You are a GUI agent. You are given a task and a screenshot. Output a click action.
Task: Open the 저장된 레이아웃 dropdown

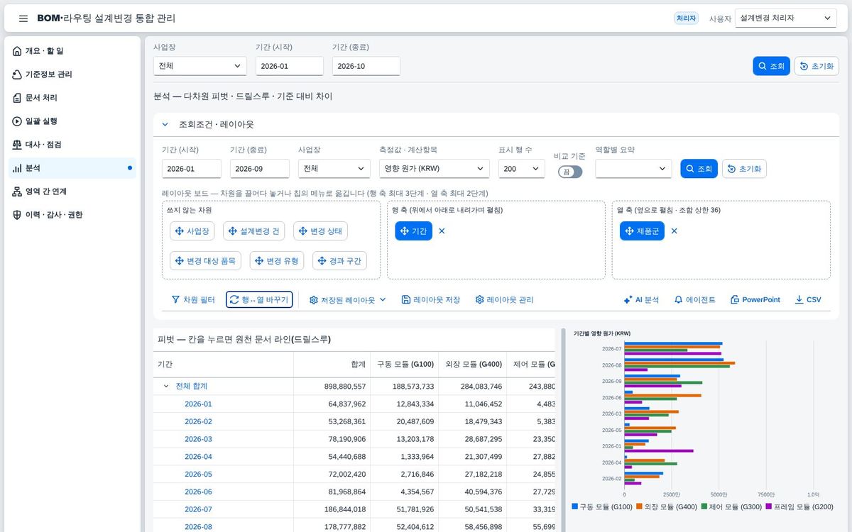tap(348, 300)
